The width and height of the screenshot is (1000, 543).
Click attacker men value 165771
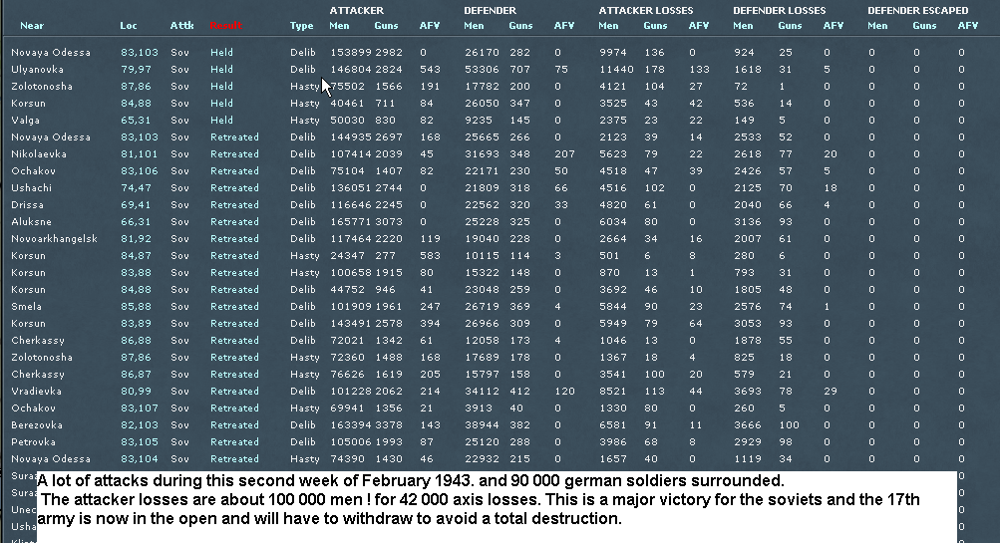pos(351,222)
